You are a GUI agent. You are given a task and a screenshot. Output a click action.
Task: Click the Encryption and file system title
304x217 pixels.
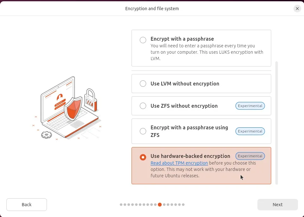tap(152, 9)
